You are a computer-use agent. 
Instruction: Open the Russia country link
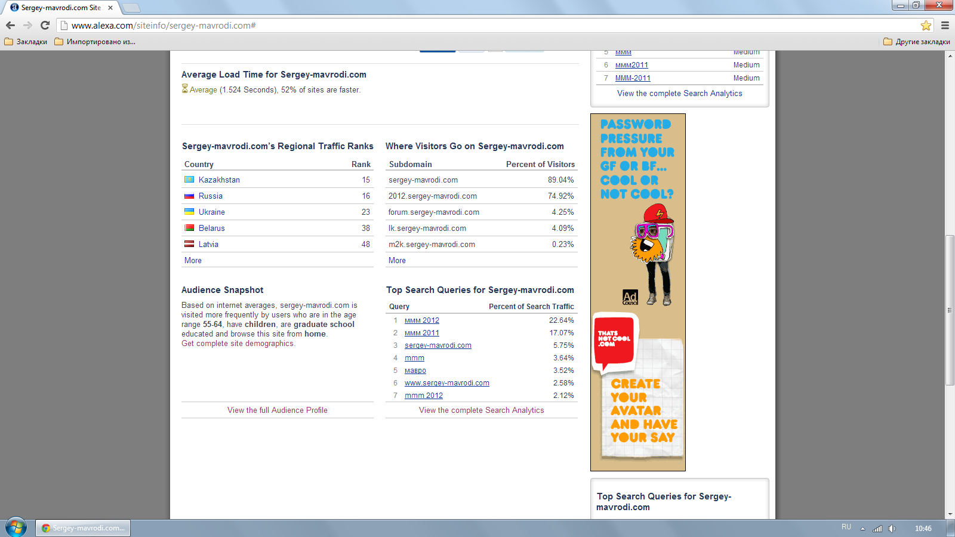coord(211,196)
